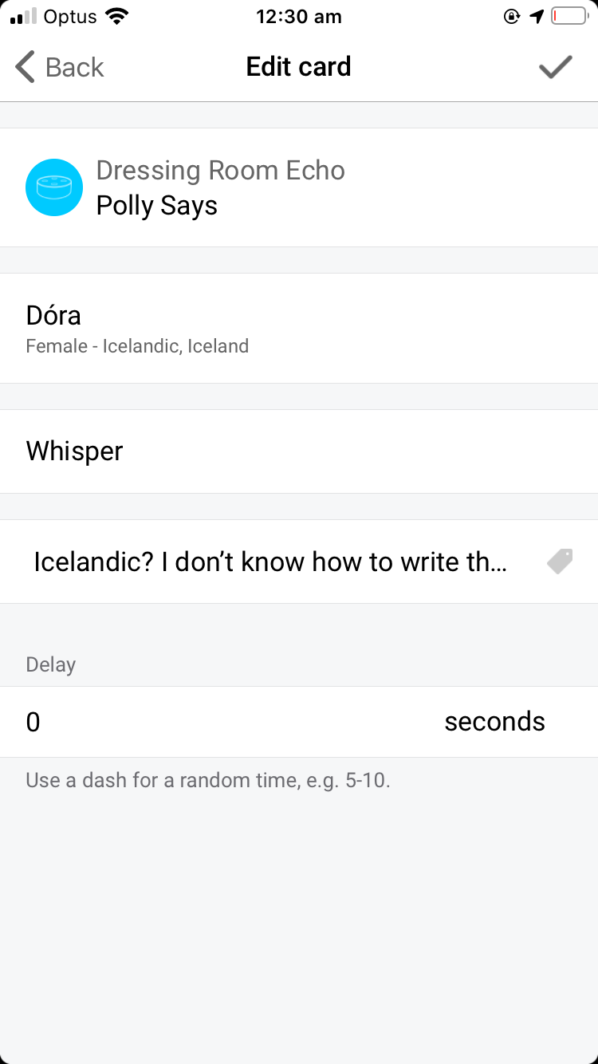Image resolution: width=598 pixels, height=1064 pixels.
Task: Tap the Back text label
Action: (x=75, y=67)
